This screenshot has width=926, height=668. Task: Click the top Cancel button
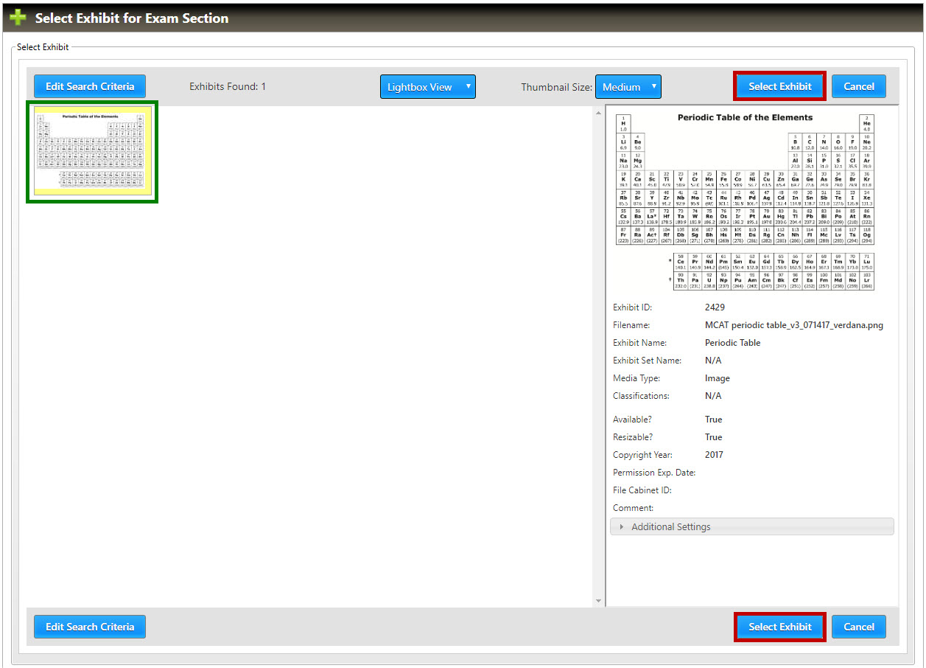tap(858, 86)
